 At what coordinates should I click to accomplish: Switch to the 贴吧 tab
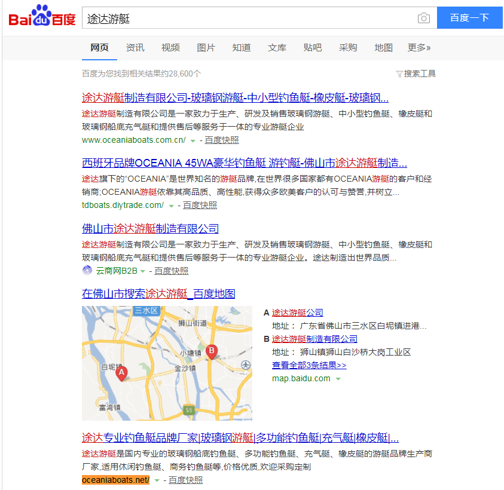point(313,48)
